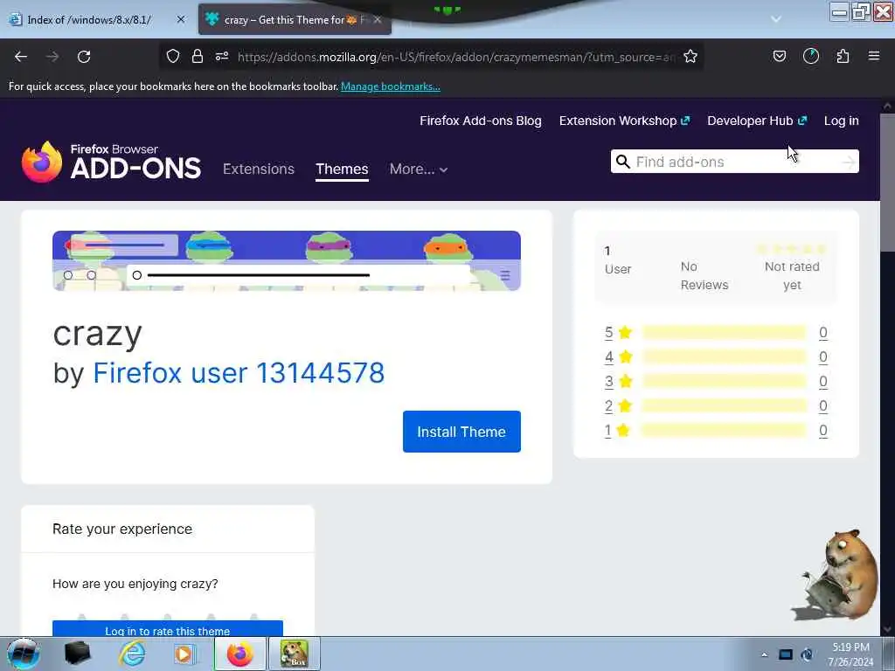Image resolution: width=895 pixels, height=671 pixels.
Task: Expand the More... navigation menu
Action: tap(419, 169)
